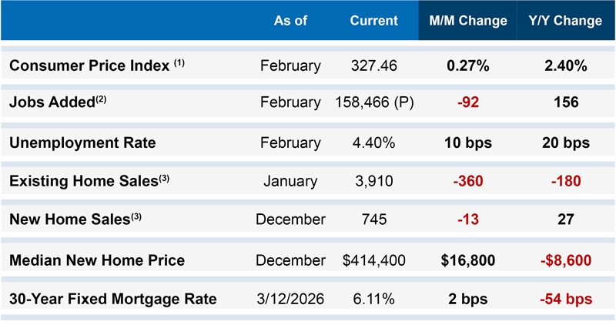Click the 327.46 current CPI value

pos(373,65)
